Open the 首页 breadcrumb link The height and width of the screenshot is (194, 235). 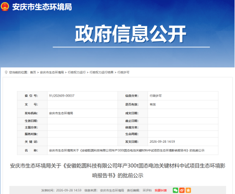point(33,72)
